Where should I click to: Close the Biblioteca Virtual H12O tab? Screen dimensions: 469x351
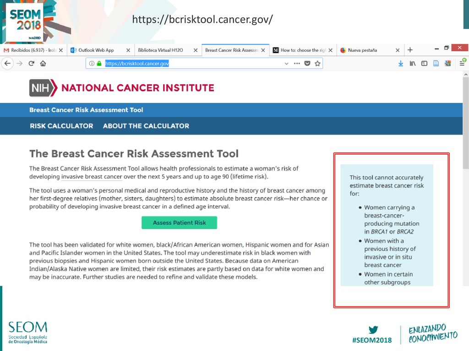point(195,50)
